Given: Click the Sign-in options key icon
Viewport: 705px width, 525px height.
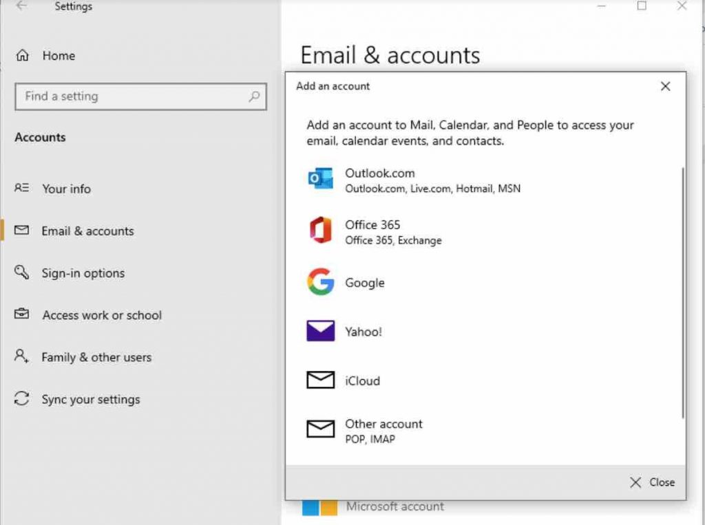Looking at the screenshot, I should [23, 273].
